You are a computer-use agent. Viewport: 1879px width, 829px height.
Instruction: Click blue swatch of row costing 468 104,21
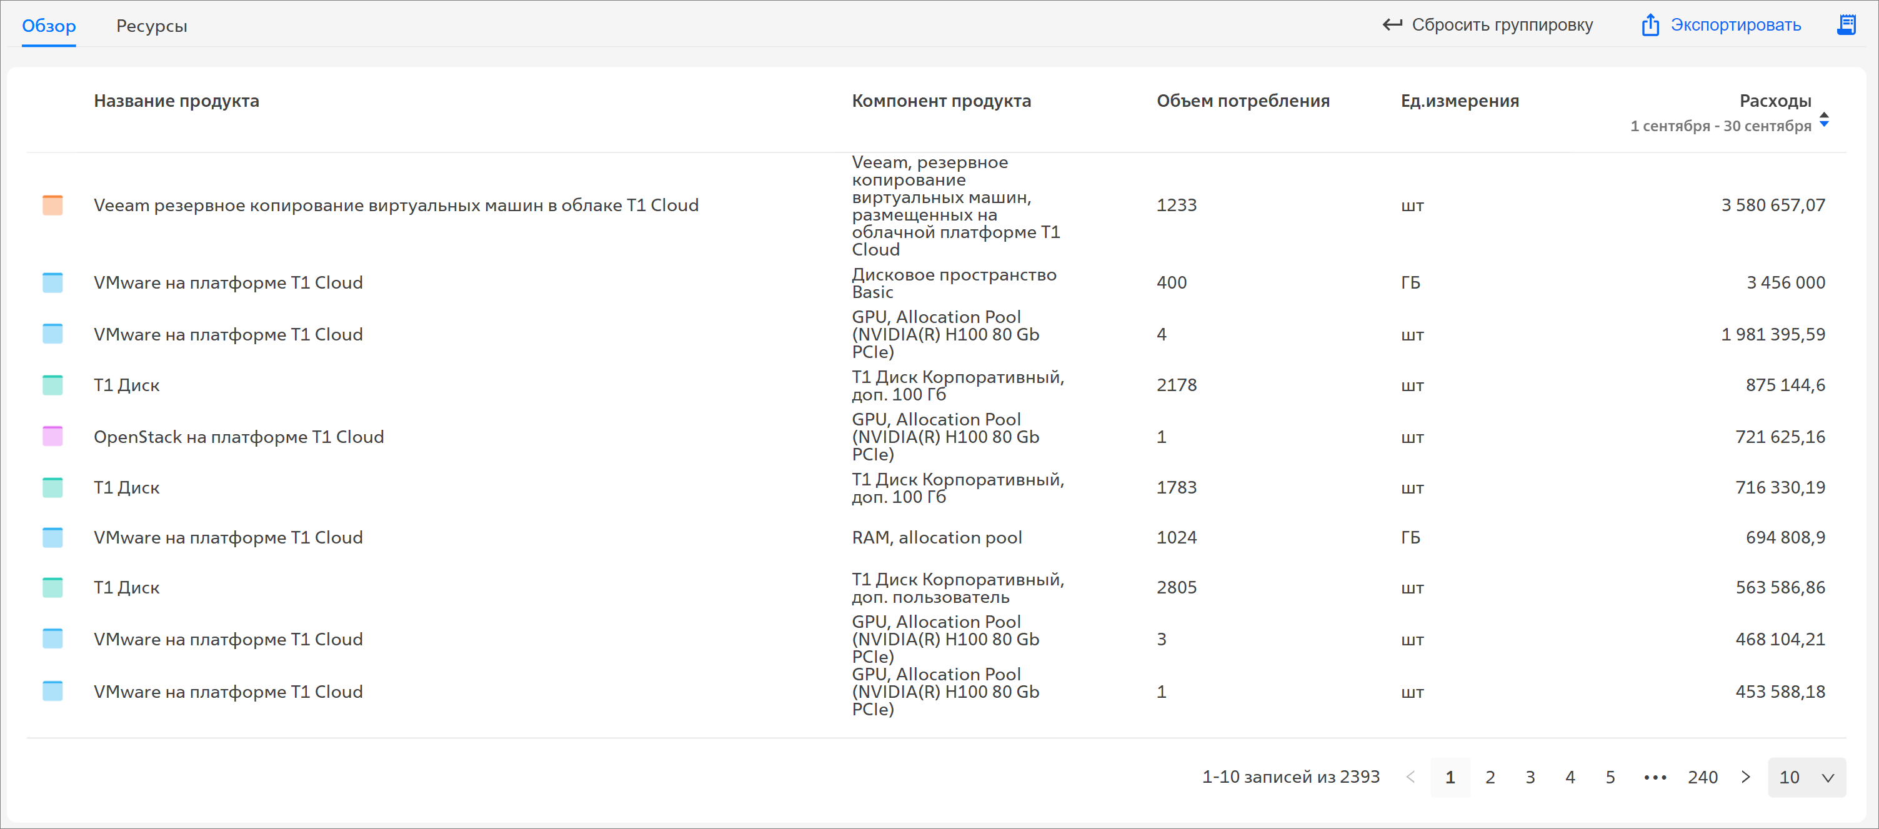[x=52, y=638]
